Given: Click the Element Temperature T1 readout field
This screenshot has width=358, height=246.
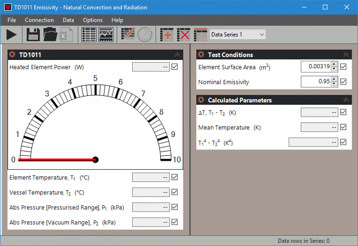Looking at the screenshot, I should (x=151, y=177).
